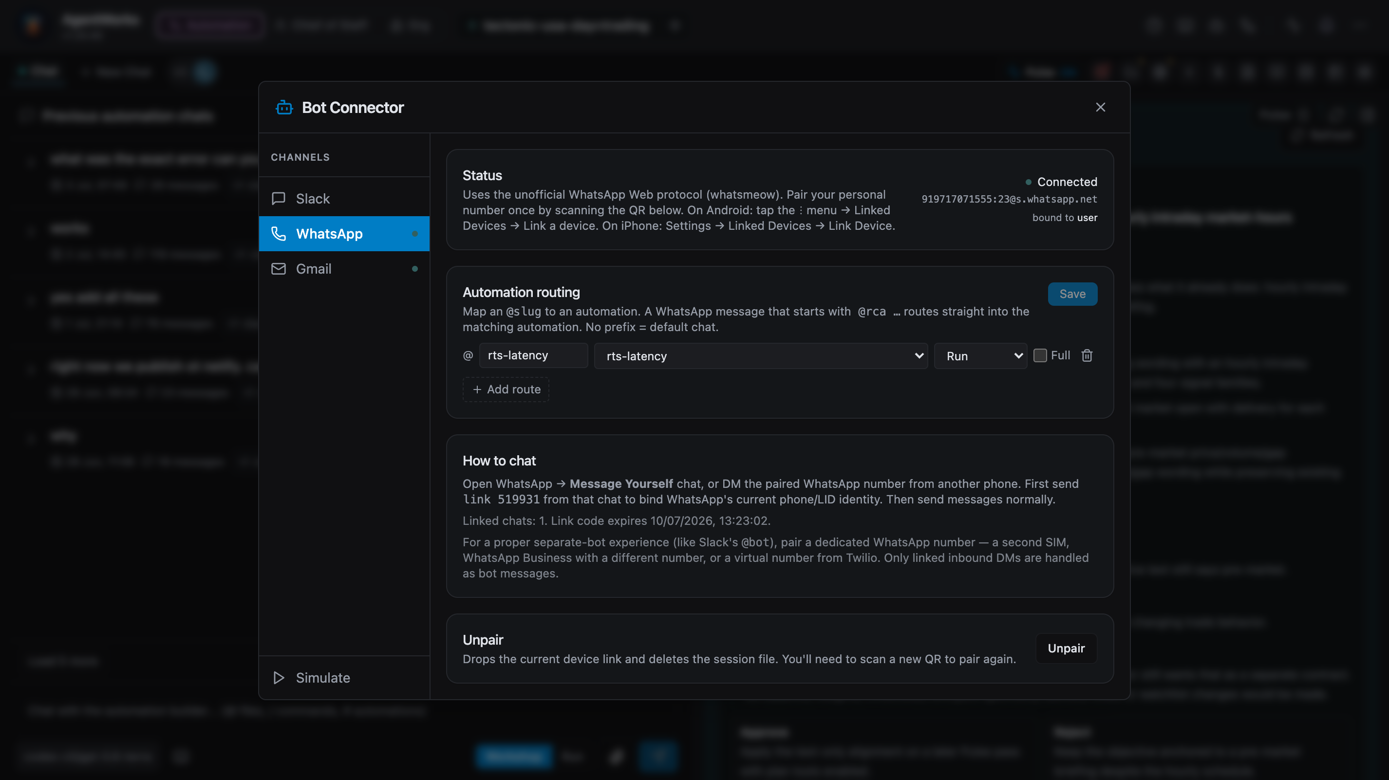Click the Gmail connection status dot
The image size is (1389, 780).
point(414,268)
